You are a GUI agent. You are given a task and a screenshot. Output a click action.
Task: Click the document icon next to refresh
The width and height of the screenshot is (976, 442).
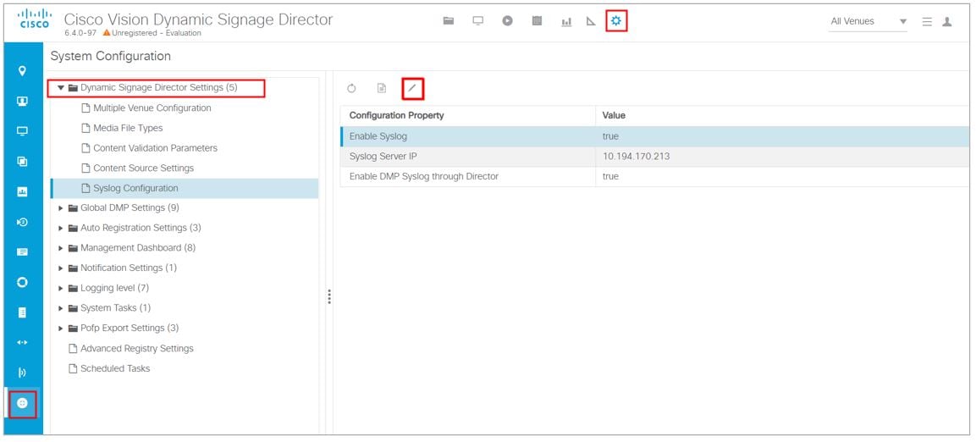click(382, 88)
